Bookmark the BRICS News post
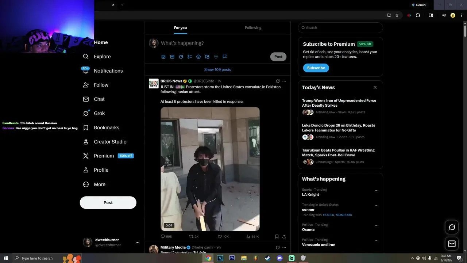Viewport: 467px width, 263px height. [x=277, y=236]
